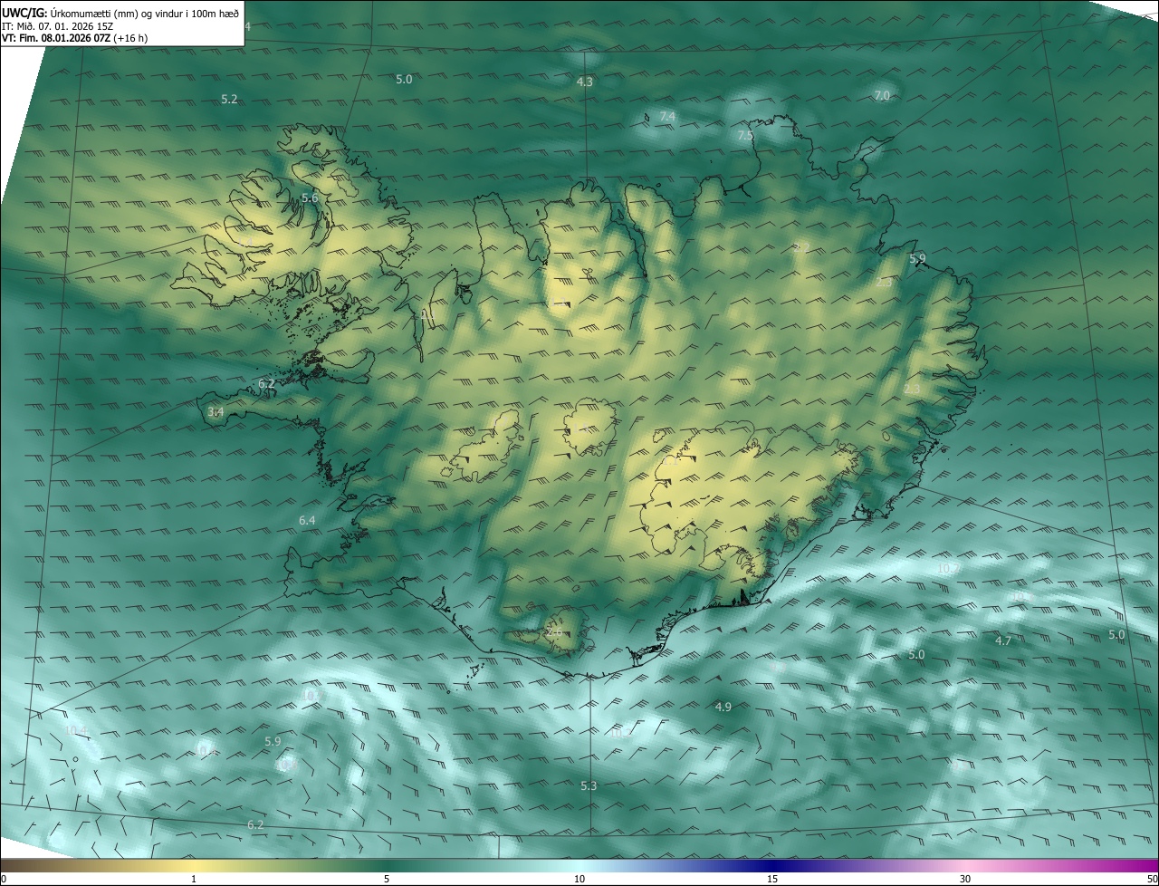Click the 7.4 value label on the map
The image size is (1159, 886).
point(667,116)
